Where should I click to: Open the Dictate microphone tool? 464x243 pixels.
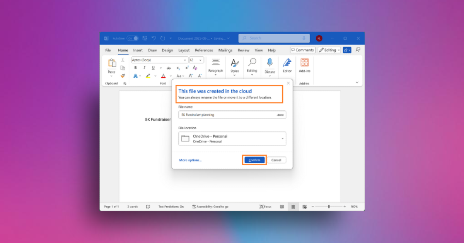tap(270, 63)
